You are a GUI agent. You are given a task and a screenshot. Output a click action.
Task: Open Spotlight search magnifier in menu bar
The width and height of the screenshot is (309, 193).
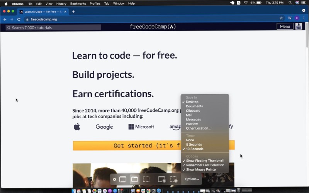pyautogui.click(x=290, y=3)
